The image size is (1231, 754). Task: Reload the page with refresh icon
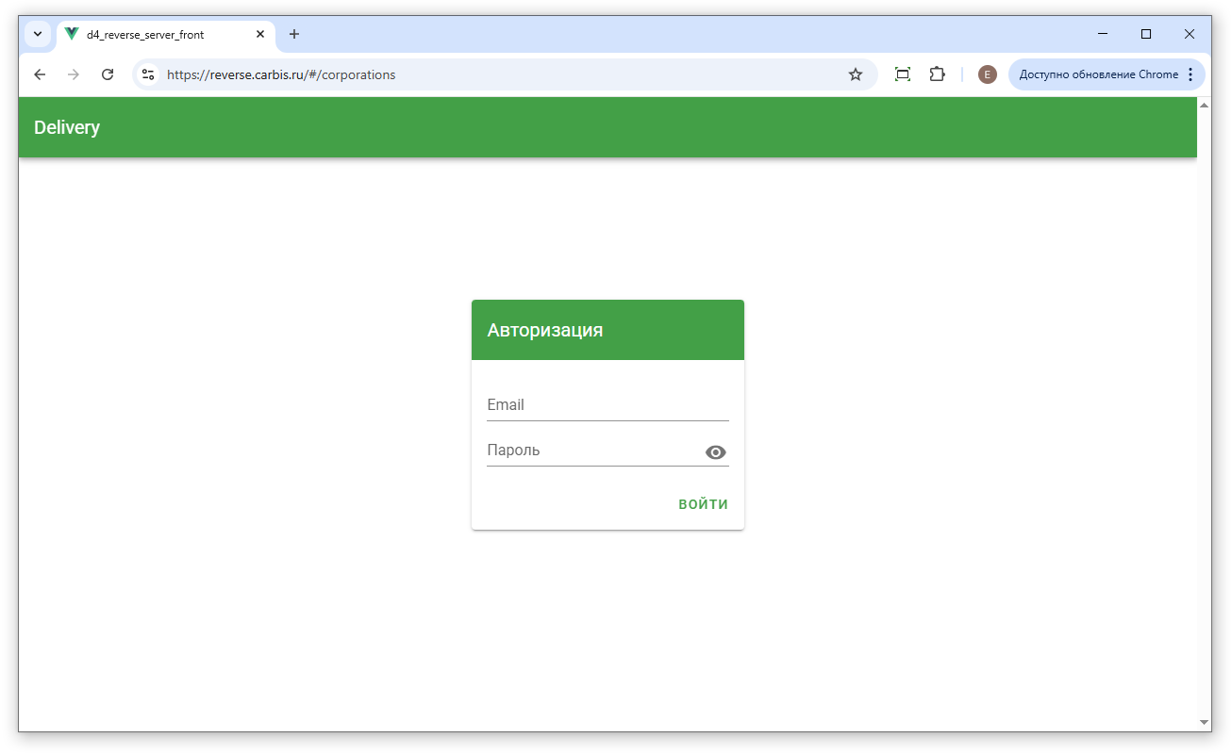[x=108, y=74]
